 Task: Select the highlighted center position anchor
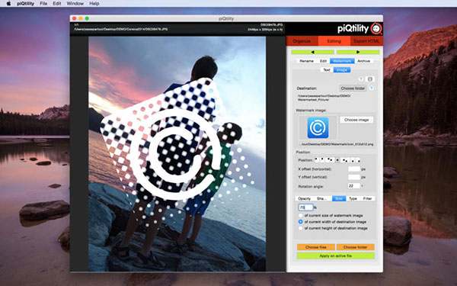pos(337,160)
